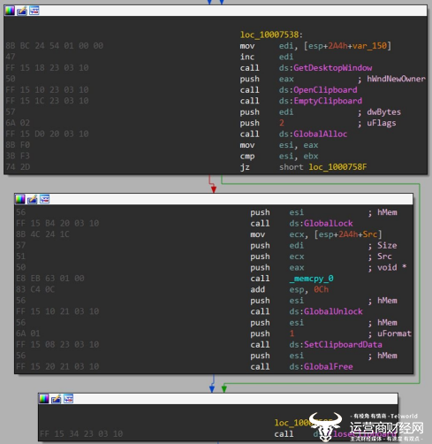Viewport: 432px width, 444px height.
Task: Set node color of the GlobalLock block
Action: (x=20, y=199)
